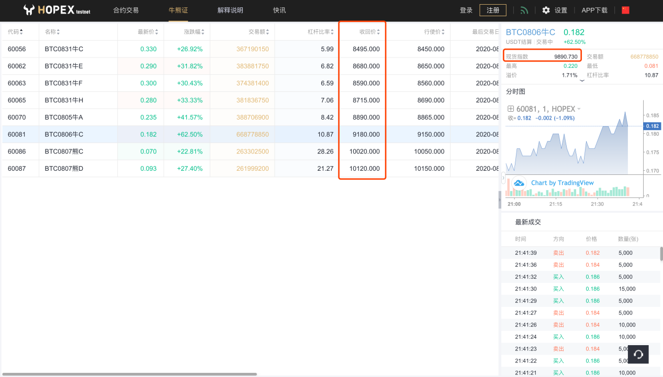
Task: Click the TradingView cloud logo
Action: [x=519, y=183]
